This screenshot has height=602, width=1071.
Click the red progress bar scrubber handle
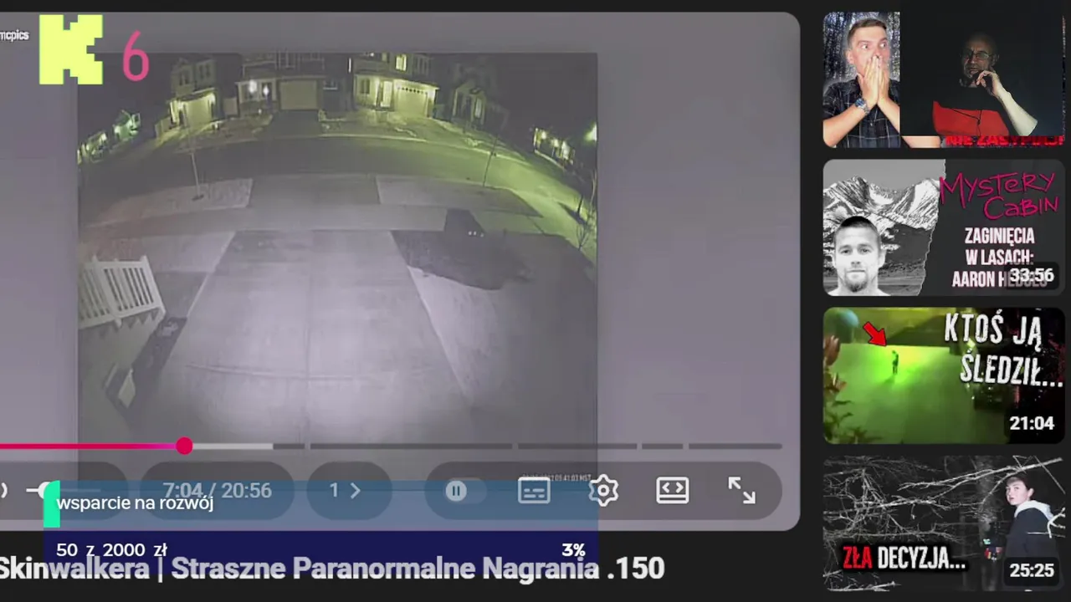[x=184, y=446]
